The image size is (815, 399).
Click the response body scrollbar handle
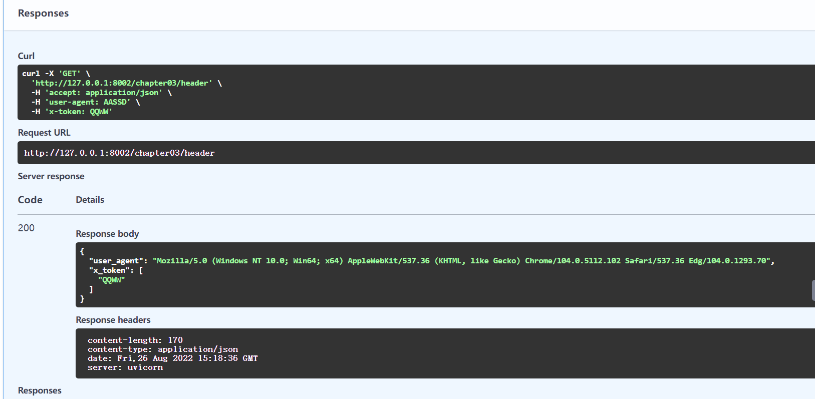pos(813,290)
